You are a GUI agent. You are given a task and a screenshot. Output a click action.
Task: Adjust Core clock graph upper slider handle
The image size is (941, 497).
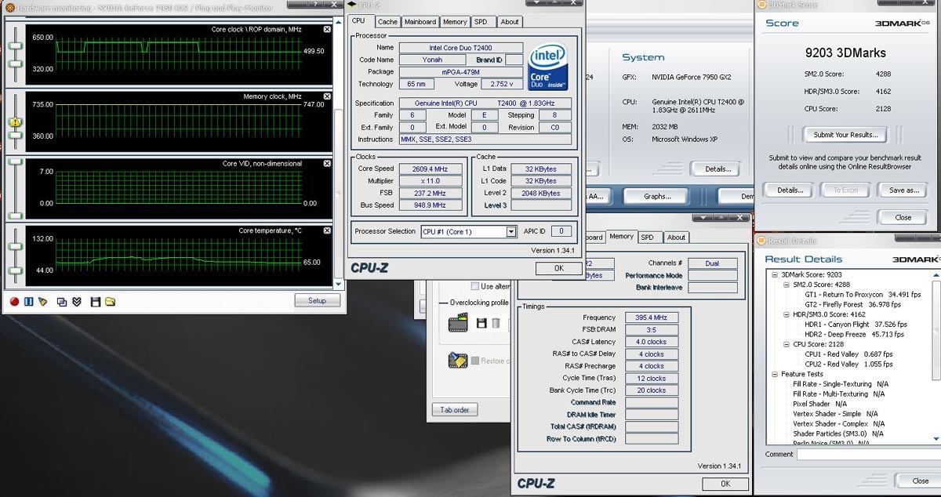coord(15,45)
